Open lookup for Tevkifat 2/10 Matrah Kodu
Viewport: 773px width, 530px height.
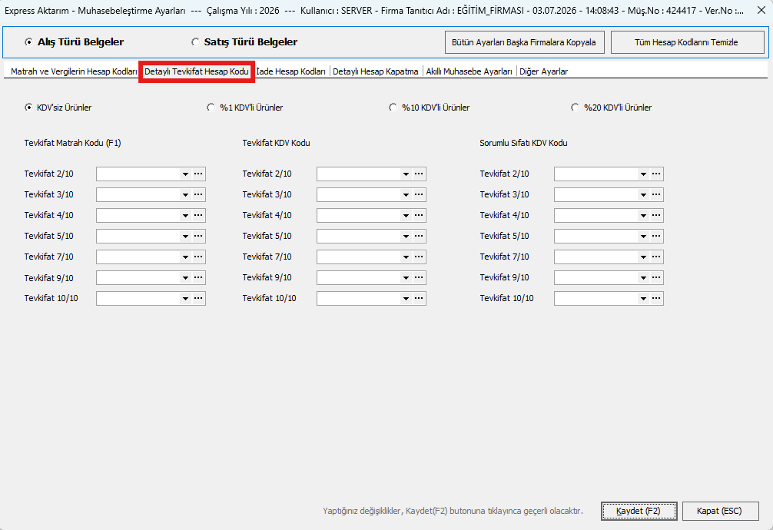point(198,174)
